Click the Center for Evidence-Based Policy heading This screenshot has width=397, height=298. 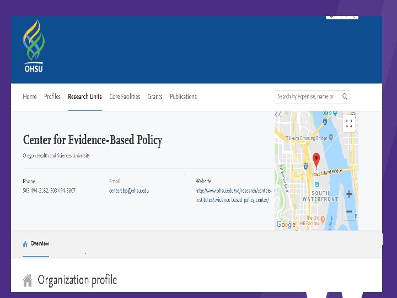[93, 140]
